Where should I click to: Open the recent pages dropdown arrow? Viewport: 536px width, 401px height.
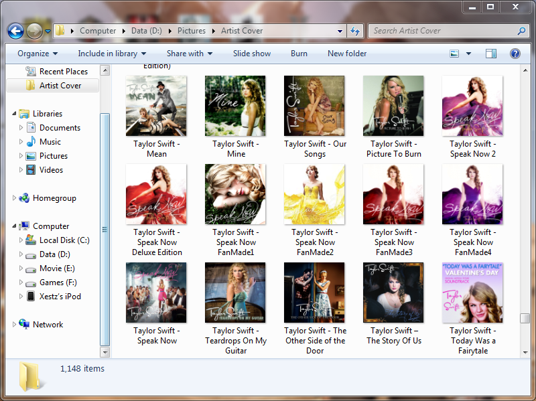pyautogui.click(x=48, y=31)
